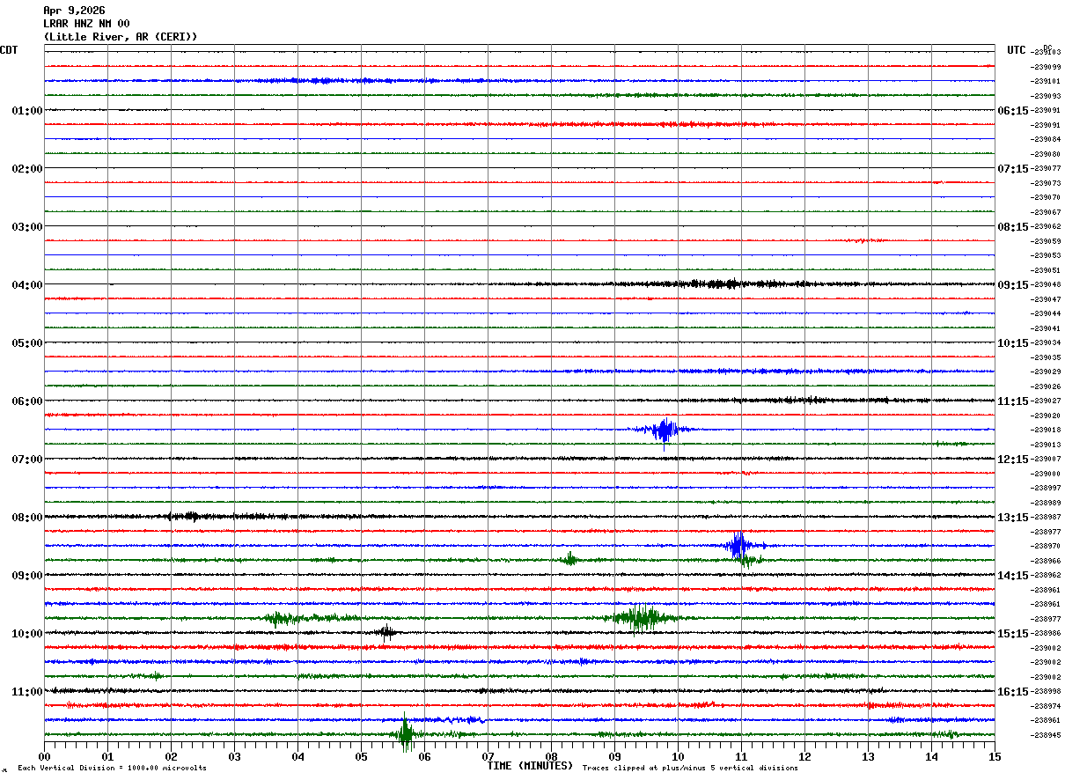Click the 12:15 UTC row label
This screenshot has width=1065, height=780.
coord(1012,460)
